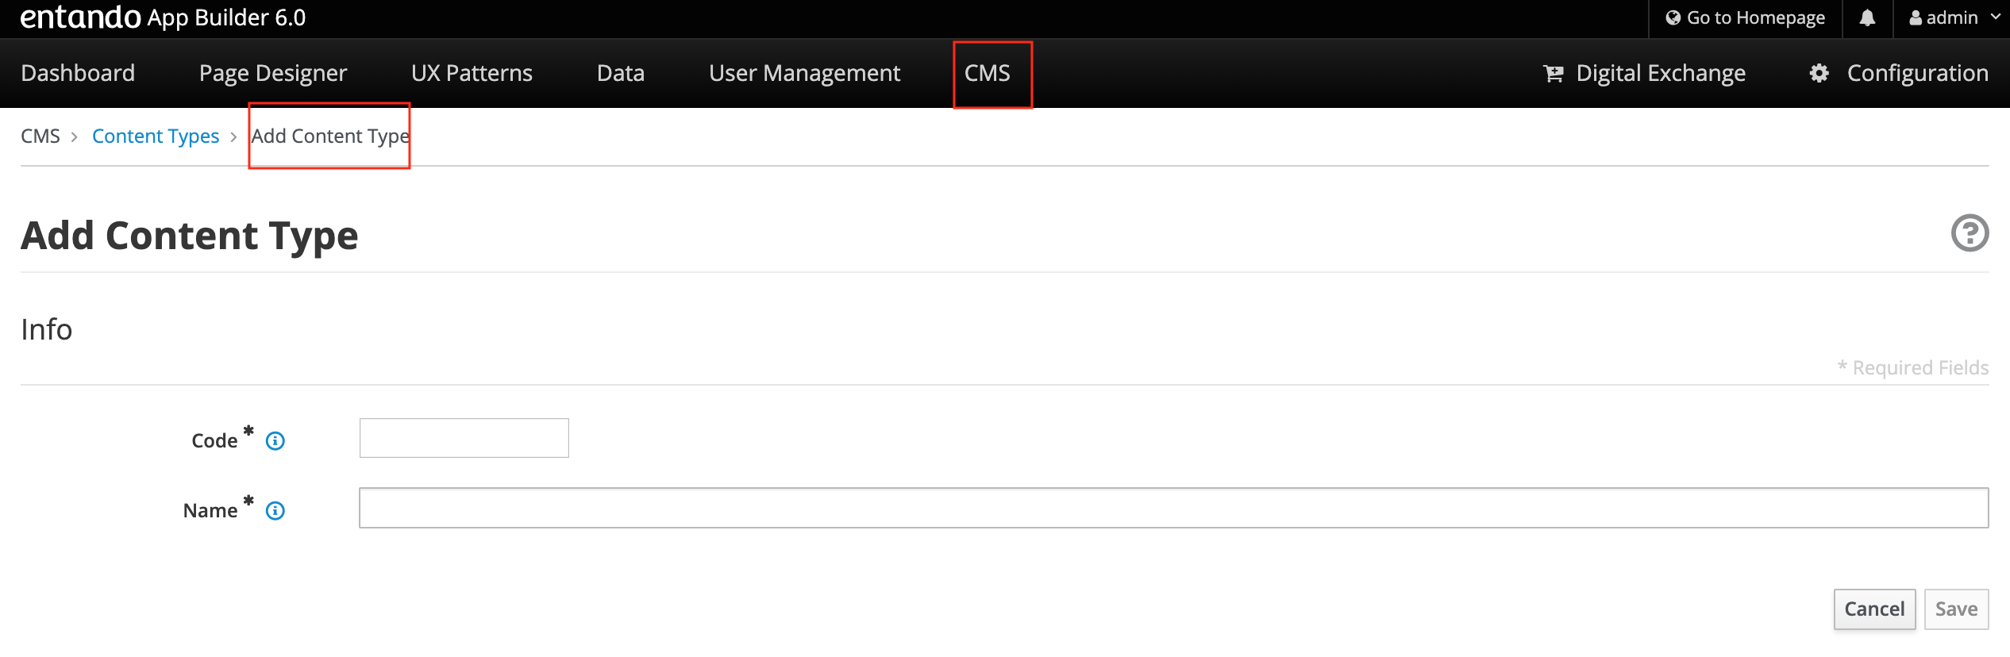Click the Configuration gear icon
2010x657 pixels.
click(1819, 74)
